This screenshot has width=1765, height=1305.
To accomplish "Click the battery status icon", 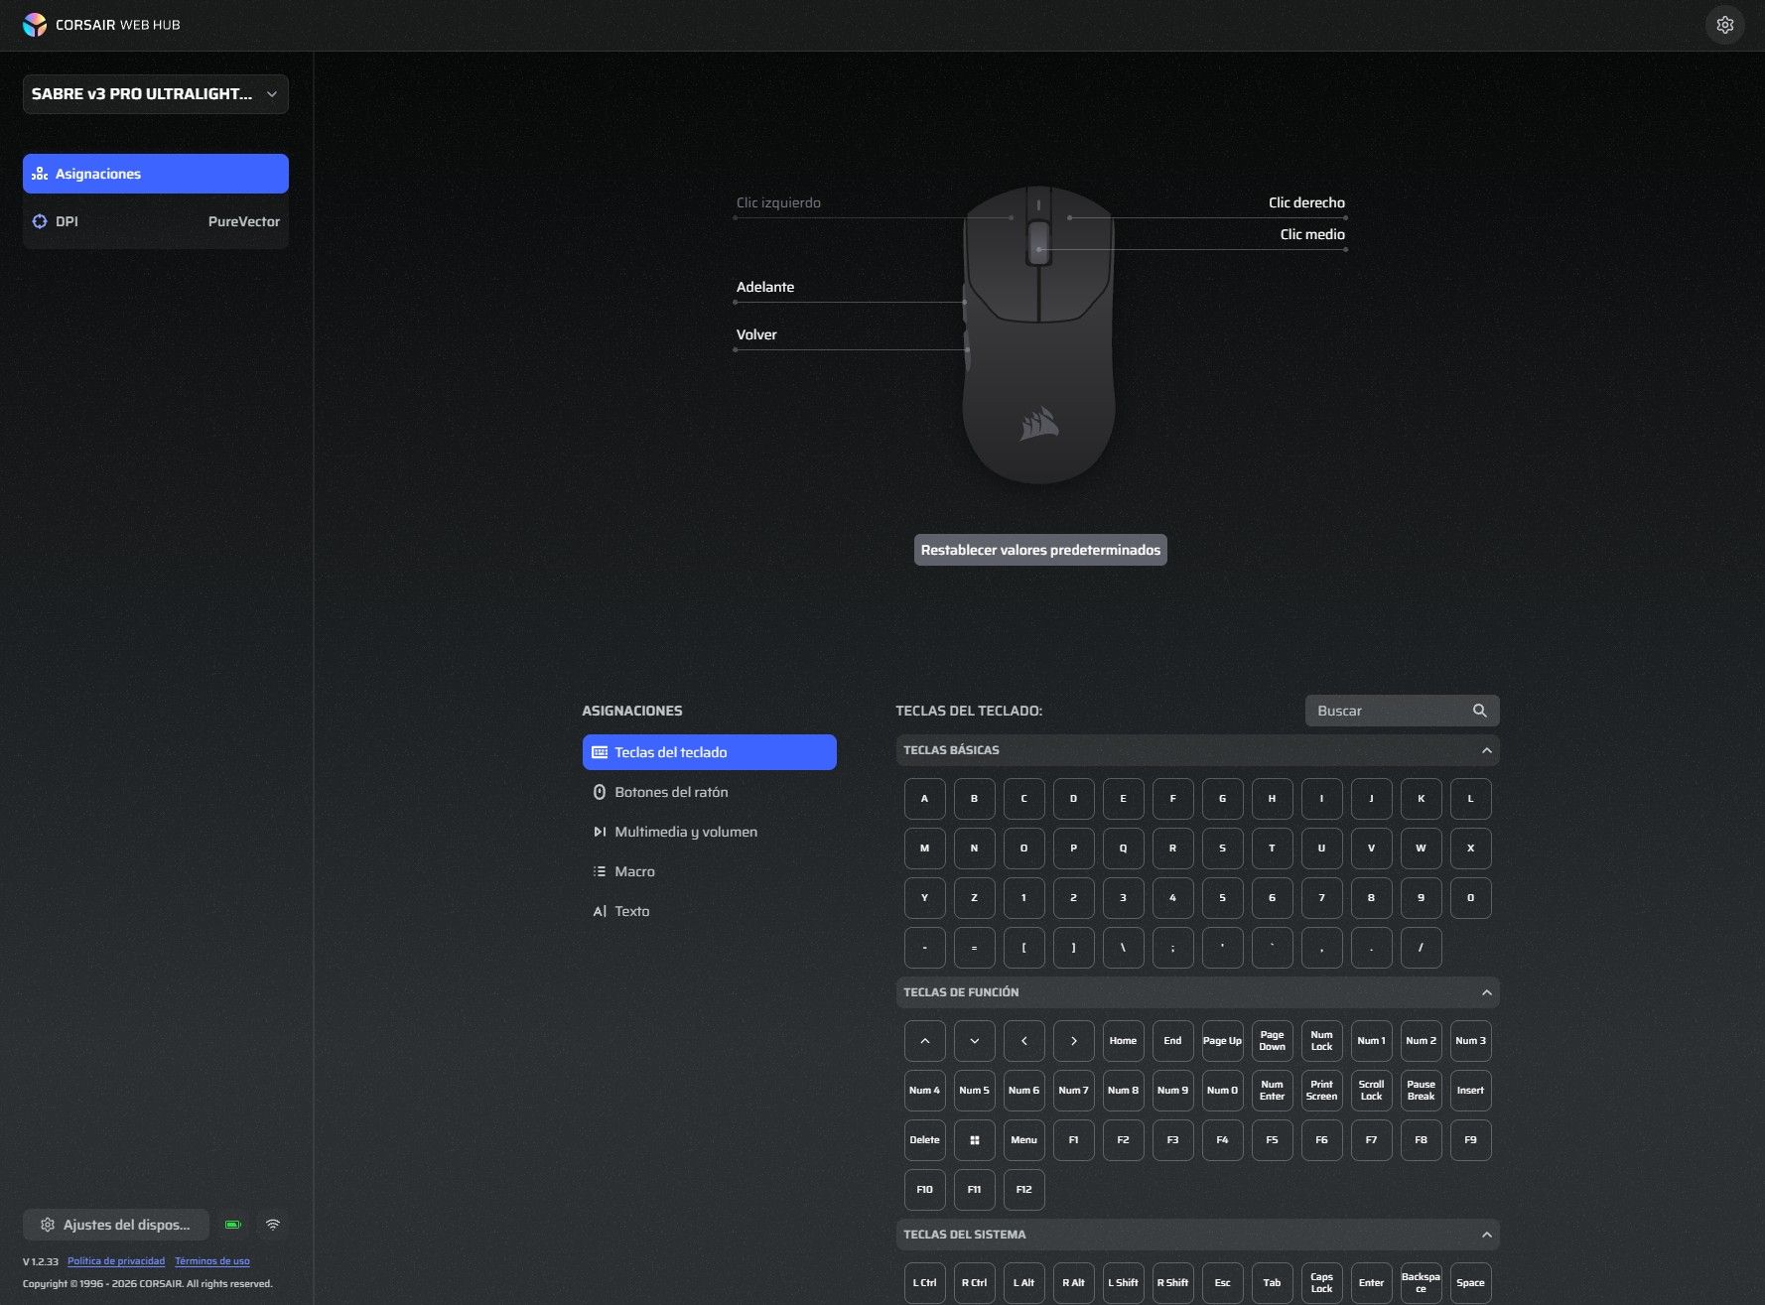I will coord(233,1225).
